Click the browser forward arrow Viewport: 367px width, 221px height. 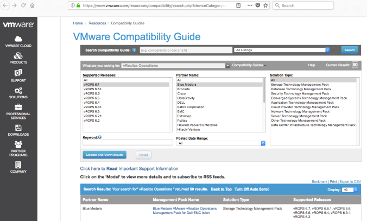pos(15,5)
